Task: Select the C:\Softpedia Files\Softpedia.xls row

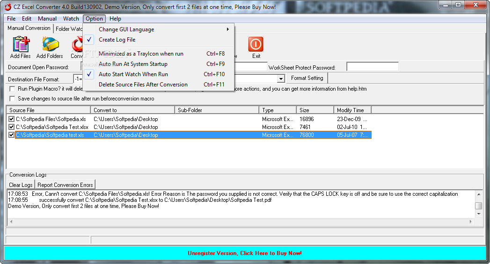Action: [189, 119]
